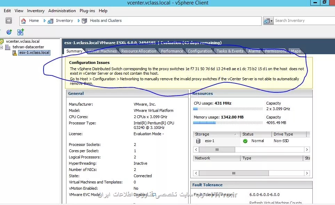The height and width of the screenshot is (205, 335).
Task: Click Hosts and Clusters breadcrumb link
Action: [x=106, y=21]
